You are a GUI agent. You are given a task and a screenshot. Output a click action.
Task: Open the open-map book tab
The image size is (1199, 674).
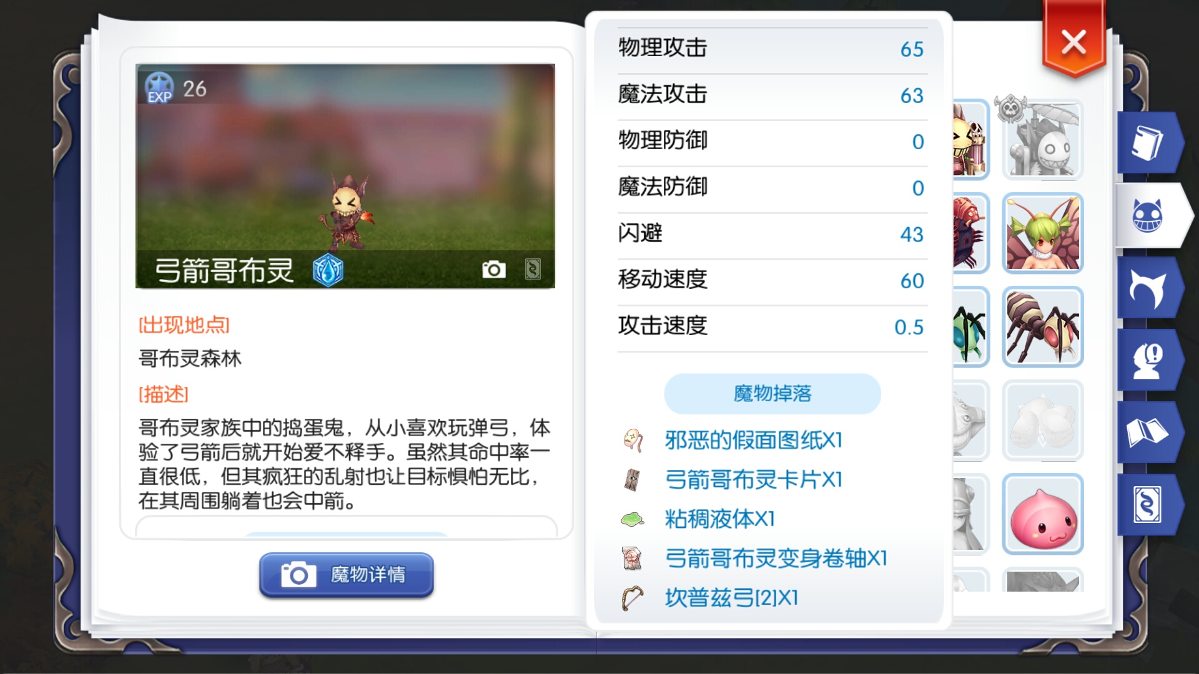tap(1148, 432)
